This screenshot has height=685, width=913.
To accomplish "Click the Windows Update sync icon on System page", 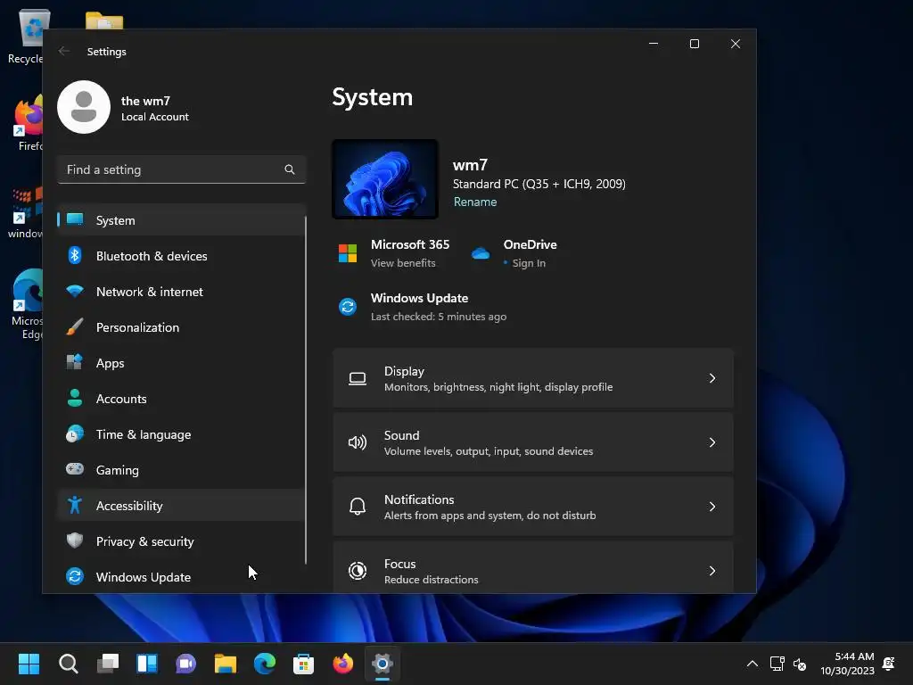I will coord(348,307).
